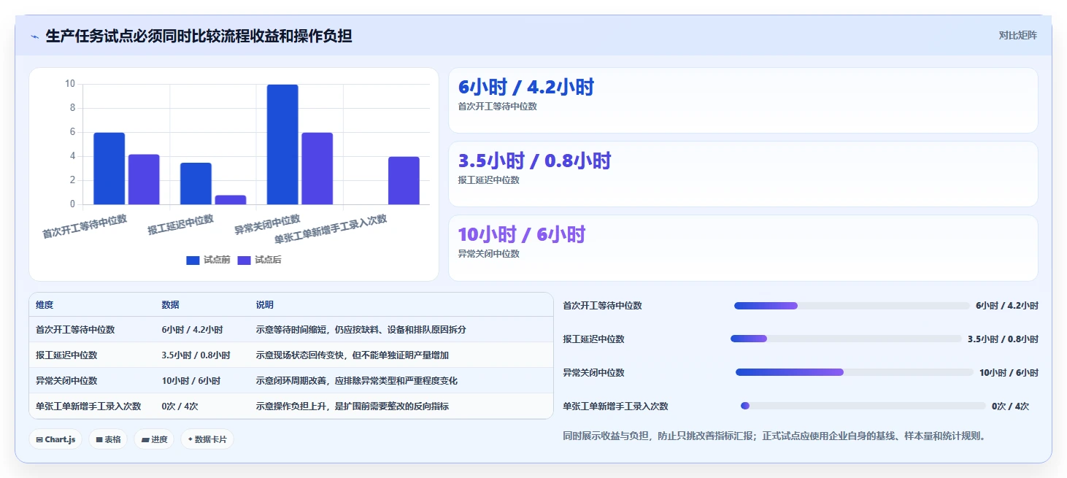This screenshot has width=1067, height=478.
Task: Click the 首次开工等待中位数 progress bar
Action: tap(852, 306)
